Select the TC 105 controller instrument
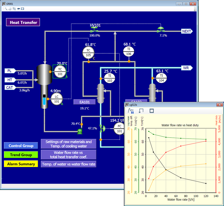This screenshot has height=206, width=224. tap(88, 52)
